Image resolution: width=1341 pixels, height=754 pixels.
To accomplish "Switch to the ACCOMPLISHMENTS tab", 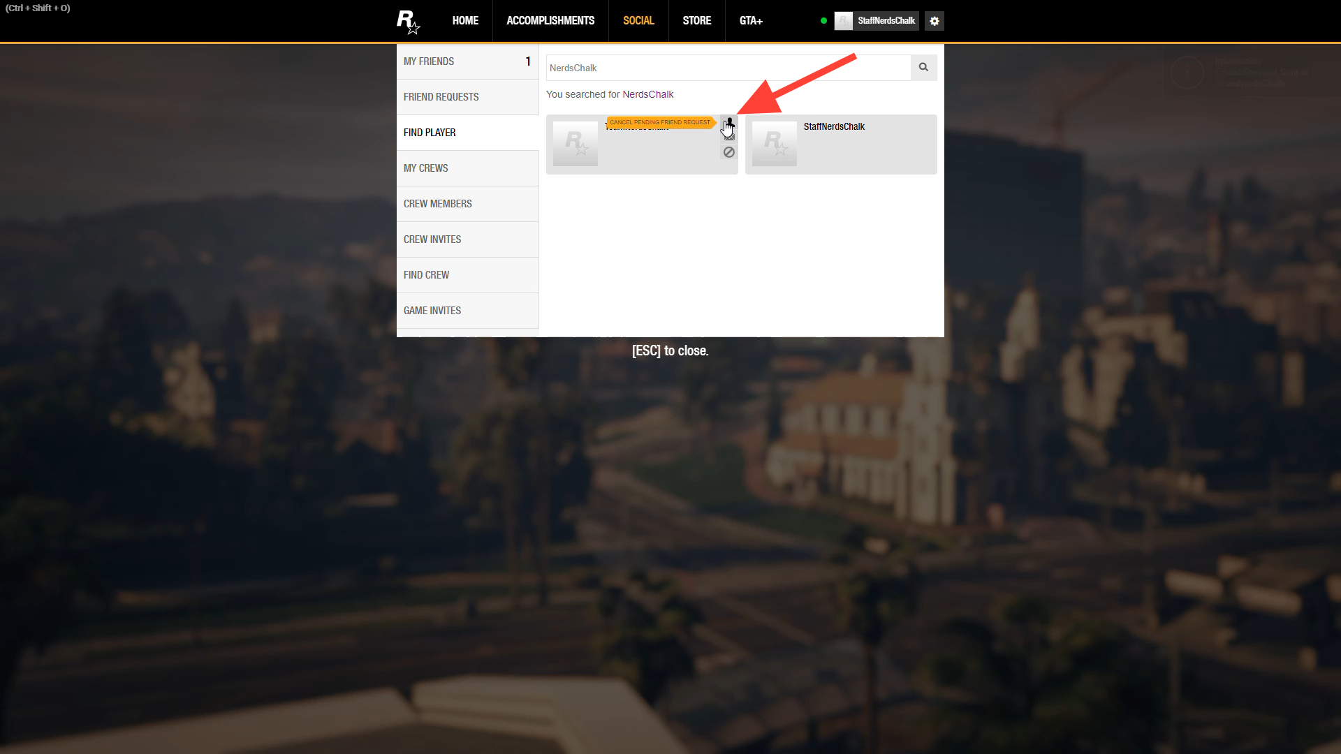I will point(550,21).
